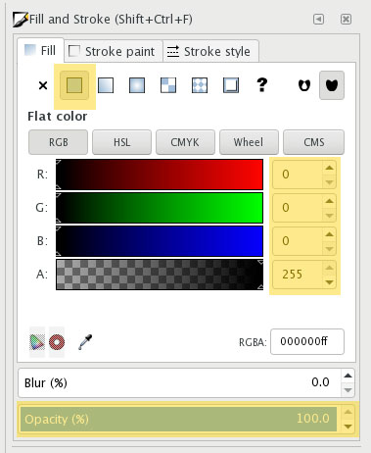371x453 pixels.
Task: Increase the A value with up arrow
Action: (x=329, y=268)
